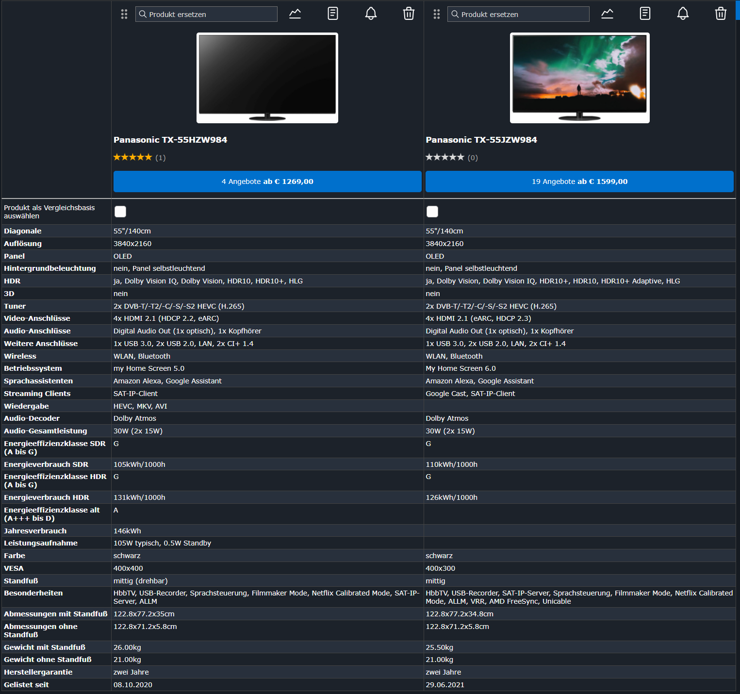
Task: Click 'my Home Screen 5.0' value
Action: [149, 368]
